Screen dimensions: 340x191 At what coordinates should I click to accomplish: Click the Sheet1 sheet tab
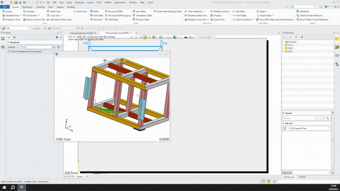tap(80, 177)
